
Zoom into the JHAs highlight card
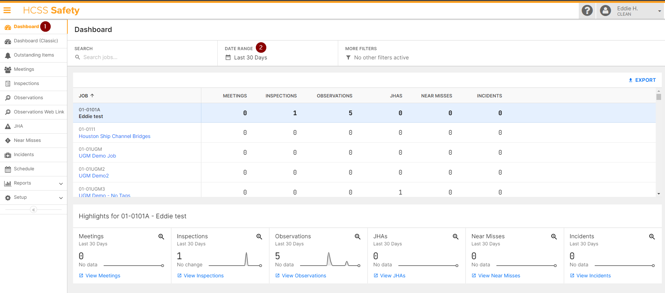[455, 237]
